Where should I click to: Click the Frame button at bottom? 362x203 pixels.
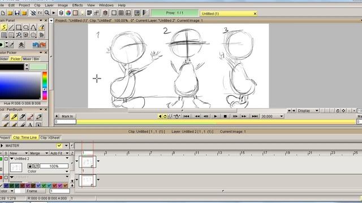[36, 191]
